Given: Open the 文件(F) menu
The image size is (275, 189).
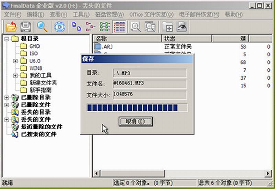Looking at the screenshot, I should (x=12, y=14).
